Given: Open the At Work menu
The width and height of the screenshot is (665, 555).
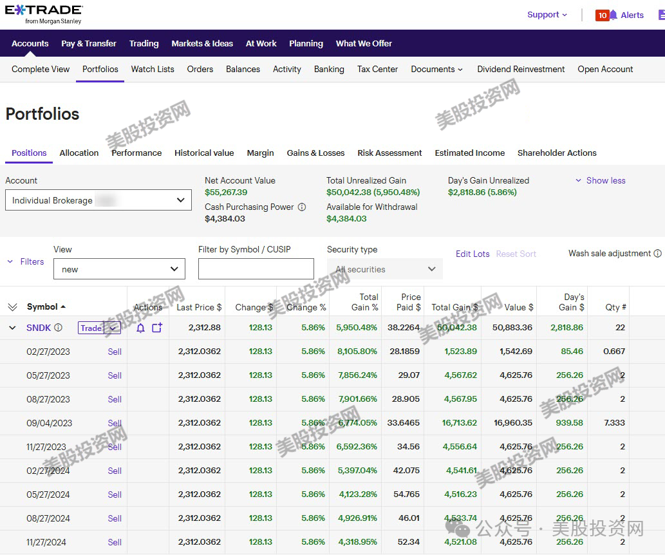Looking at the screenshot, I should [261, 43].
